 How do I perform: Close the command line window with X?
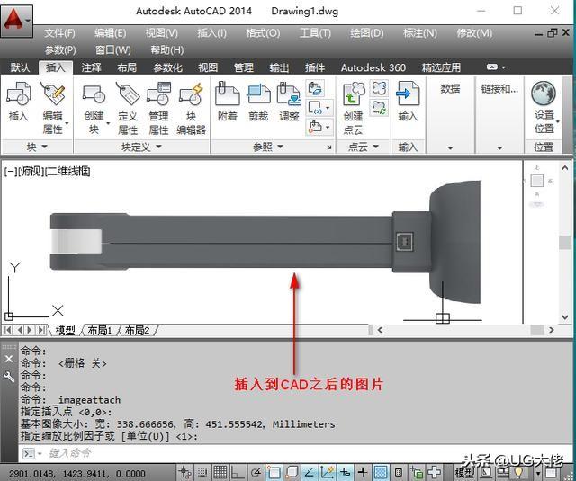pos(9,359)
